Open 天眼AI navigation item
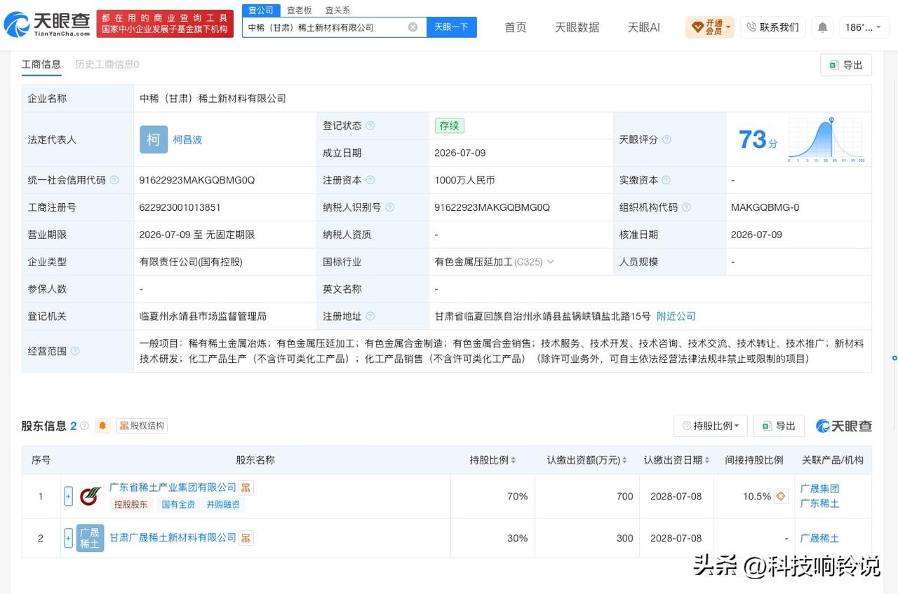Image resolution: width=898 pixels, height=594 pixels. (x=643, y=27)
